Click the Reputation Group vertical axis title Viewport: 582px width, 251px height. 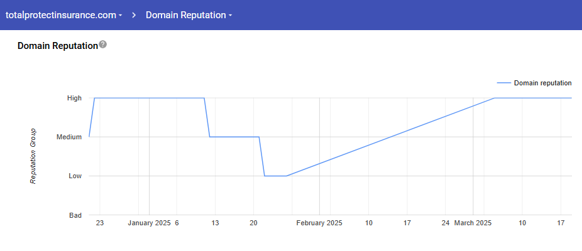click(x=33, y=156)
